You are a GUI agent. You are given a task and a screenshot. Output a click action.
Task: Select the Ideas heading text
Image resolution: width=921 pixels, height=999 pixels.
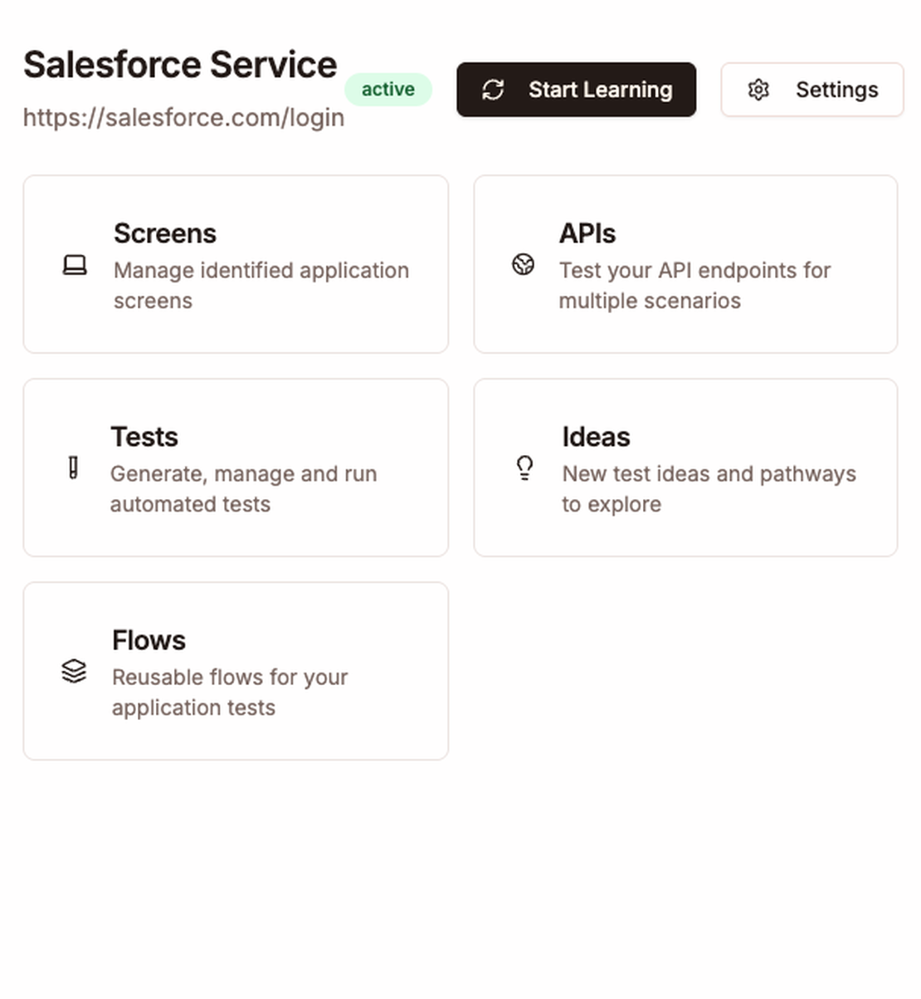pyautogui.click(x=595, y=436)
